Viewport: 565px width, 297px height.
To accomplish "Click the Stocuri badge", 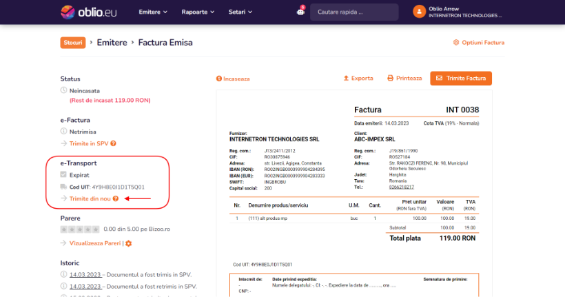I will (x=73, y=43).
